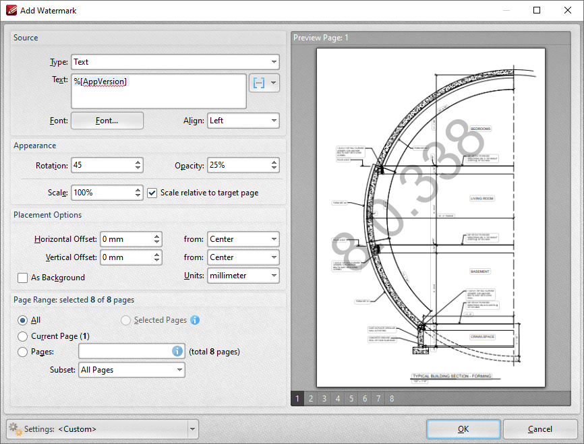584x444 pixels.
Task: Increase Horizontal Offset with the up arrow
Action: 157,236
